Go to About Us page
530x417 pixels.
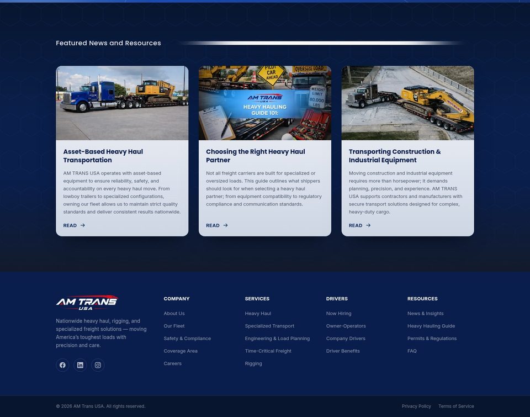tap(174, 314)
